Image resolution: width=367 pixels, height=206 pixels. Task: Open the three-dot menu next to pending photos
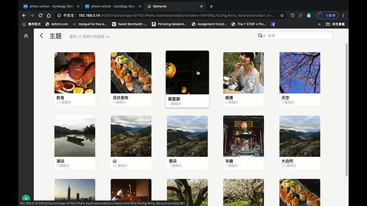108,37
